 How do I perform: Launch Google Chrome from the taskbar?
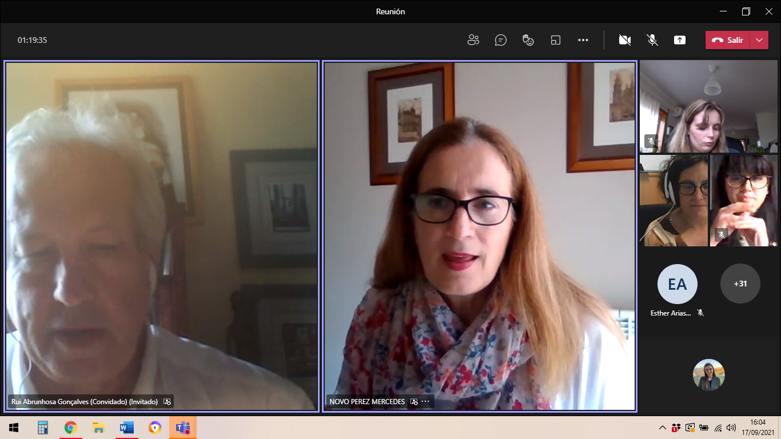click(x=70, y=428)
